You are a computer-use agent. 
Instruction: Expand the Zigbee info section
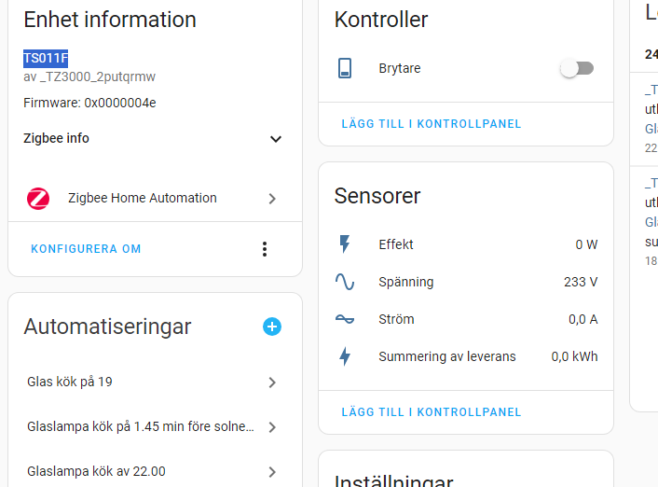(275, 139)
